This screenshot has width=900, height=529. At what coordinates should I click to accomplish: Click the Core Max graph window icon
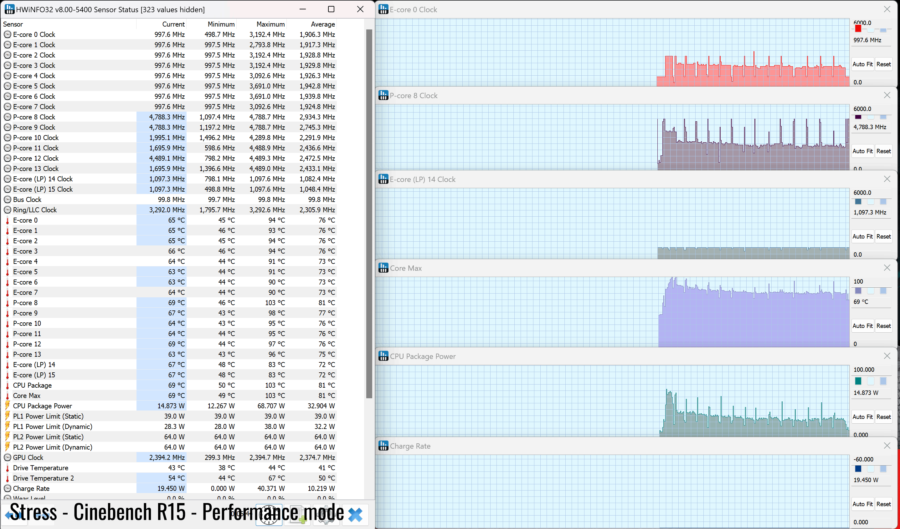tap(383, 268)
